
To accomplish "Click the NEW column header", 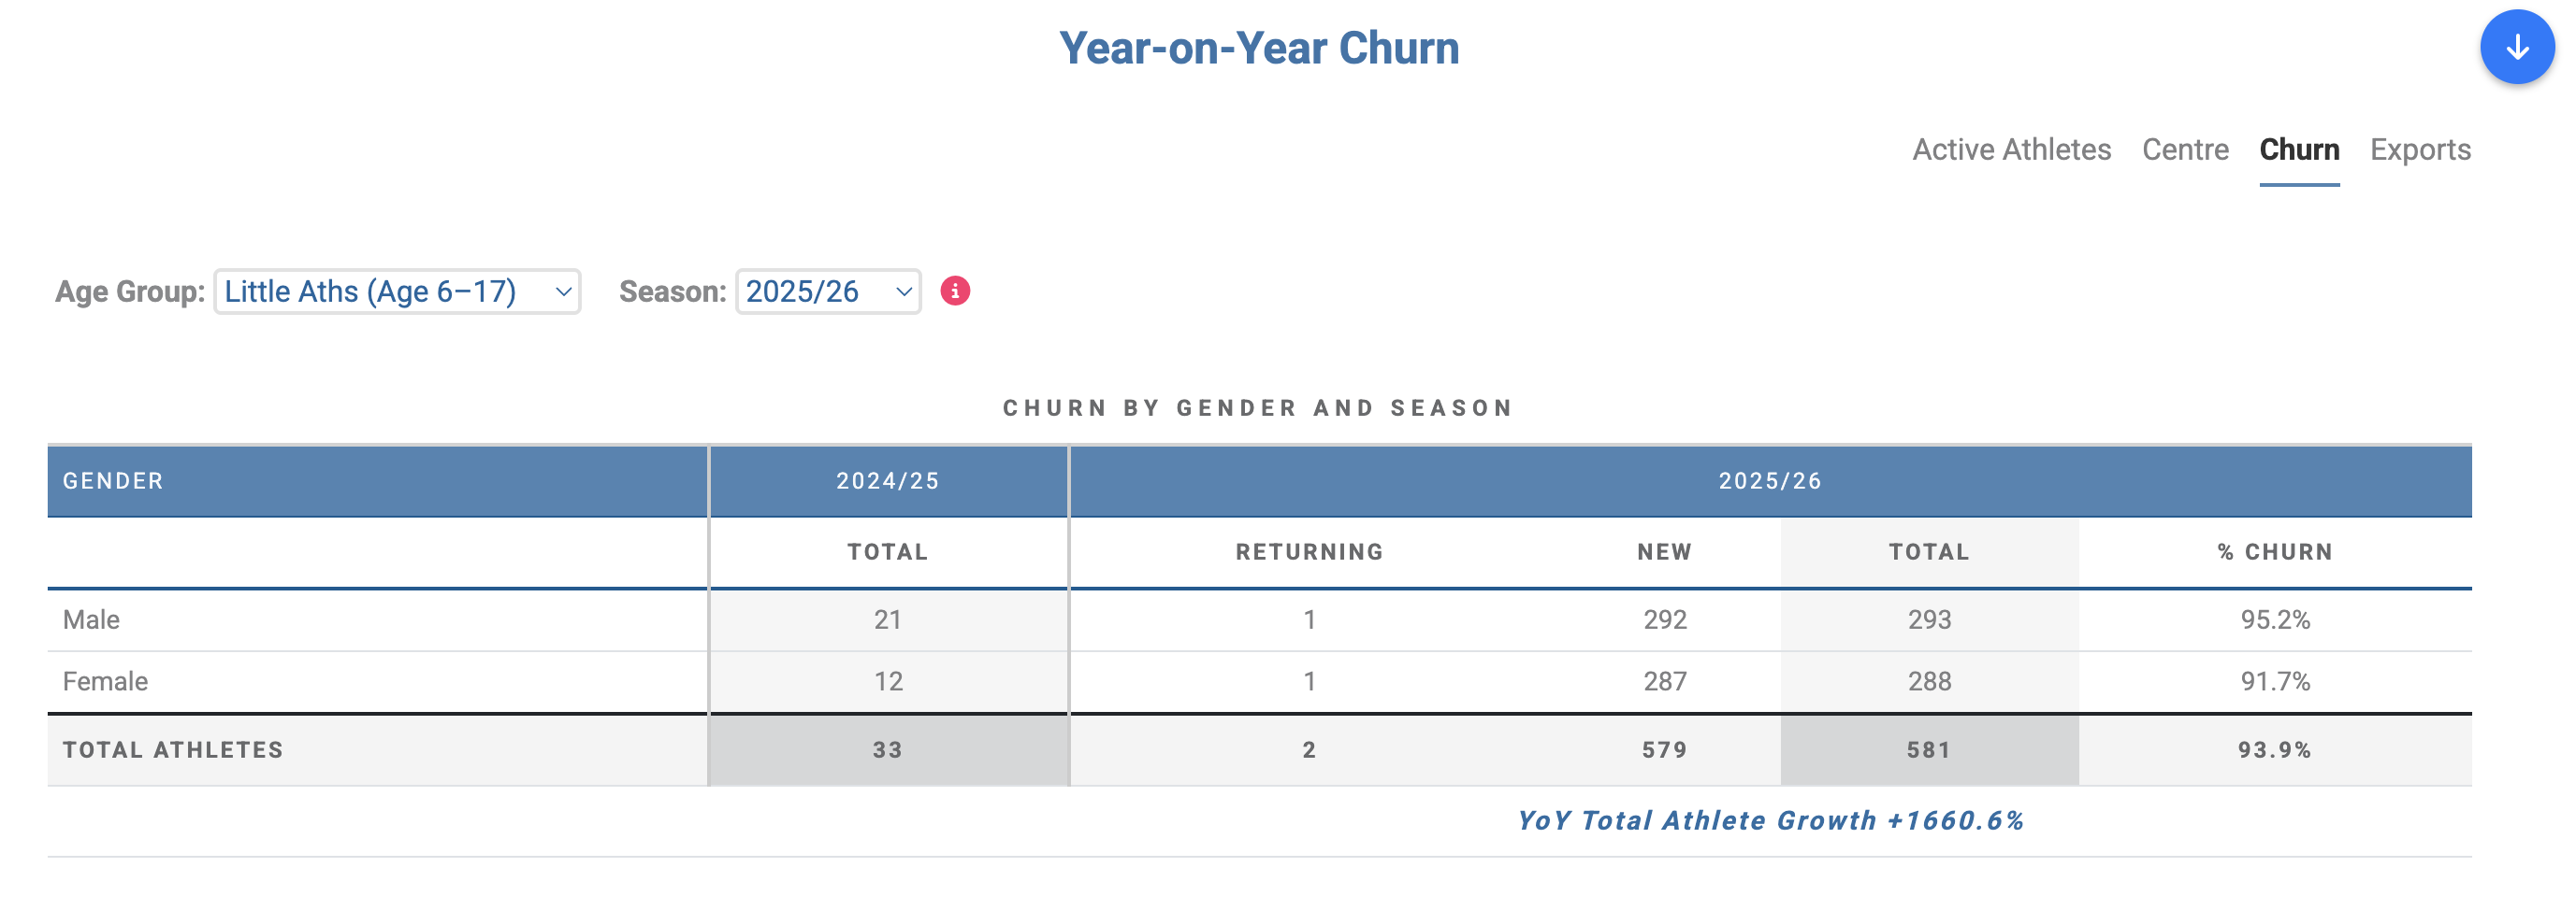I will point(1664,551).
